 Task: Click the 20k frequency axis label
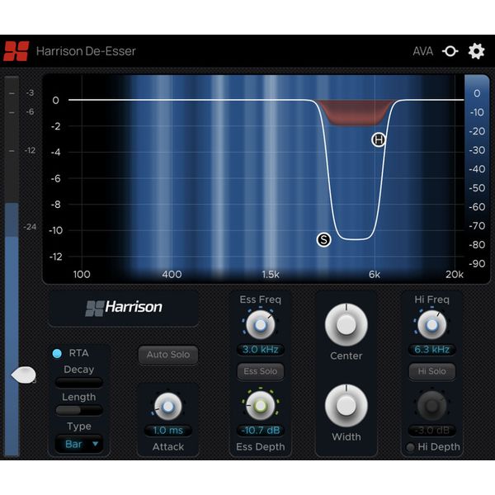[455, 275]
